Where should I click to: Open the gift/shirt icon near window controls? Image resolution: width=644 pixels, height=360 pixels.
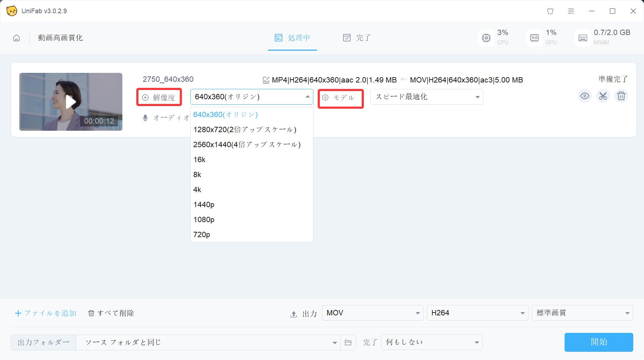click(x=550, y=11)
